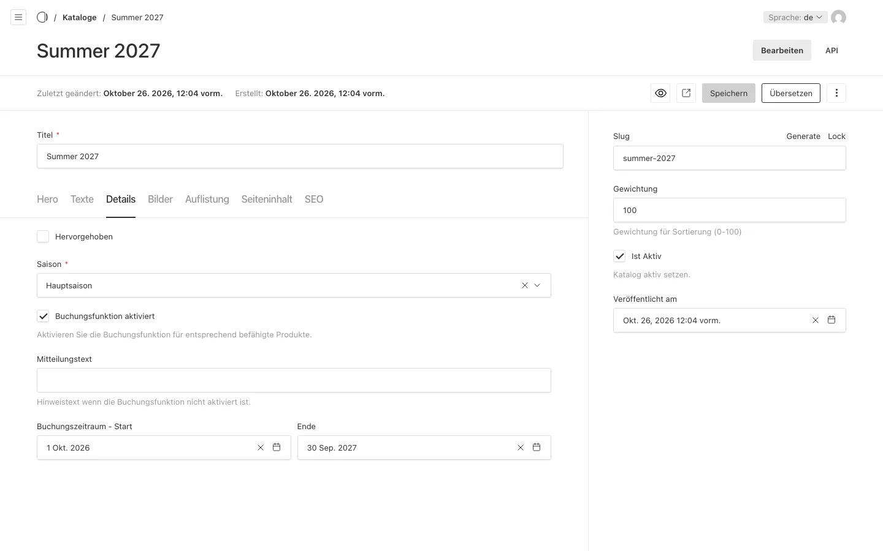Uncheck Buchungsfunktion aktiviert
The image size is (883, 551).
43,316
